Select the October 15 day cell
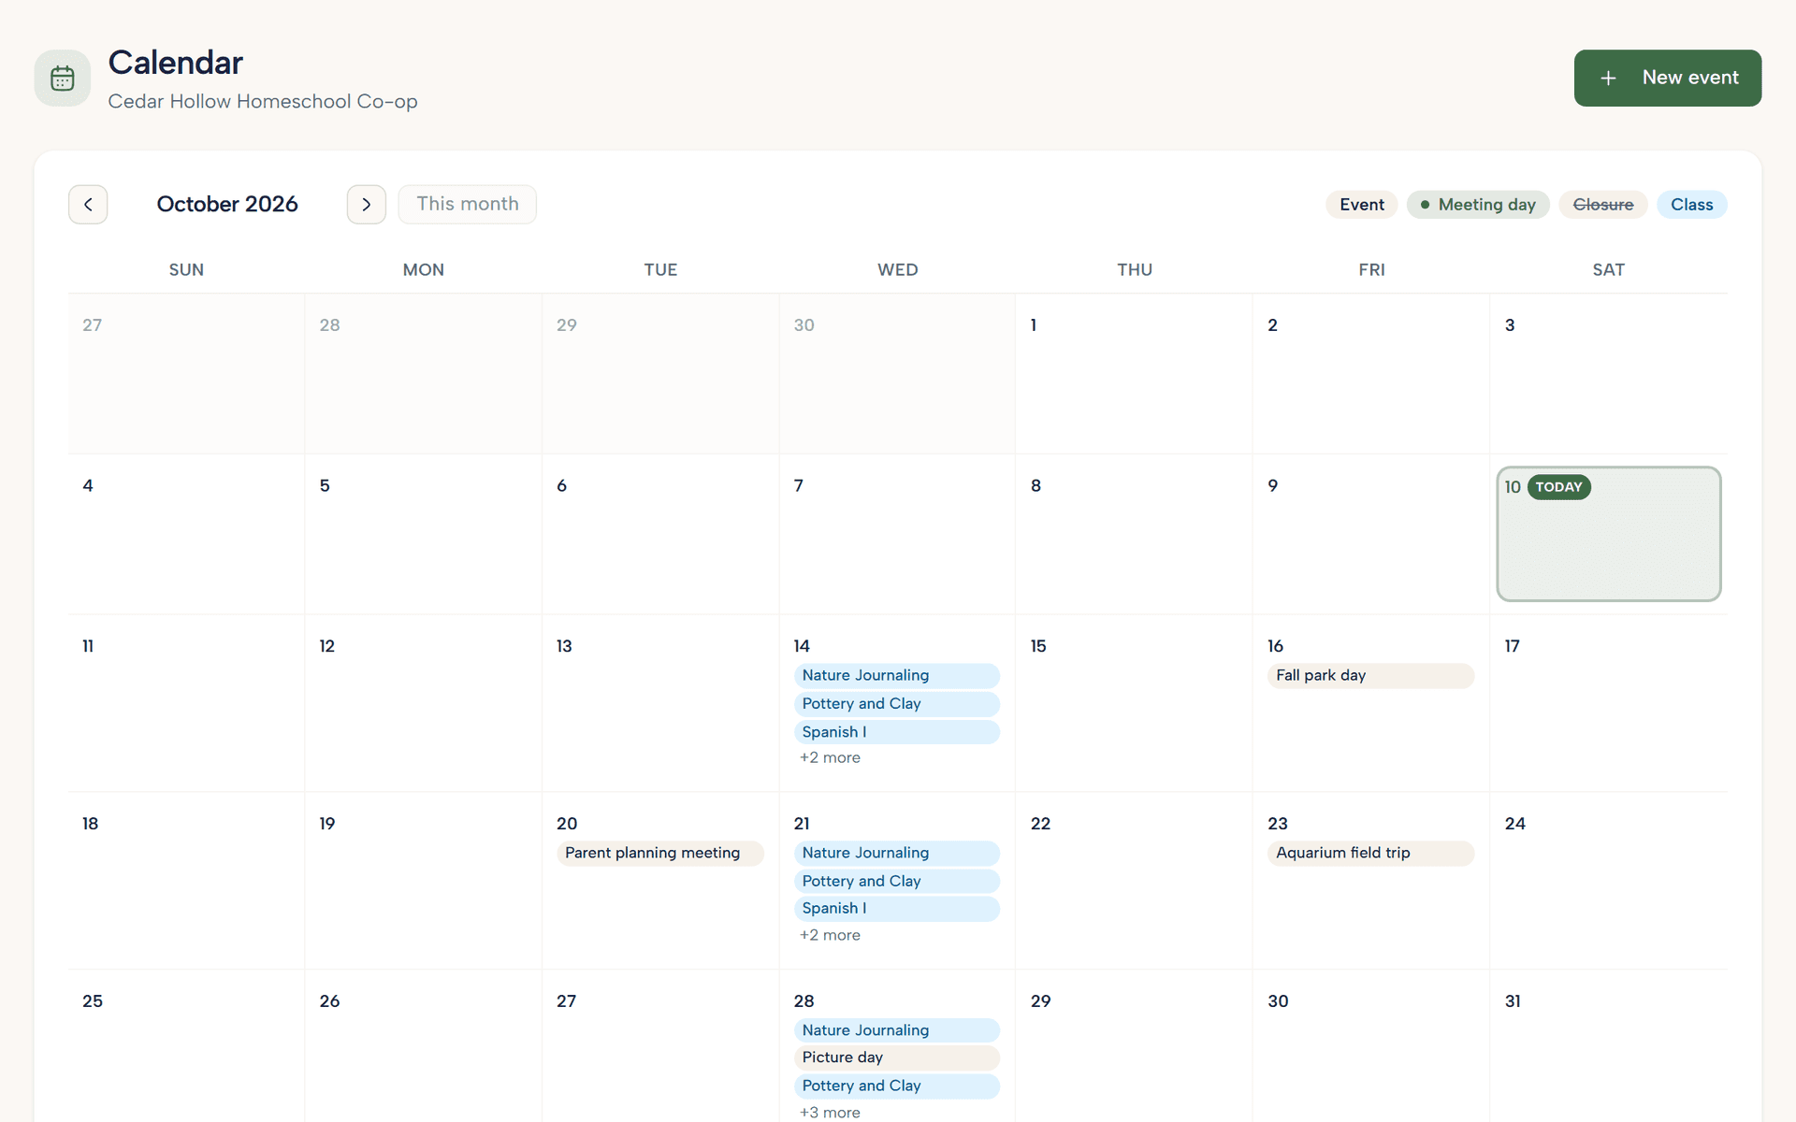This screenshot has width=1796, height=1122. point(1134,703)
